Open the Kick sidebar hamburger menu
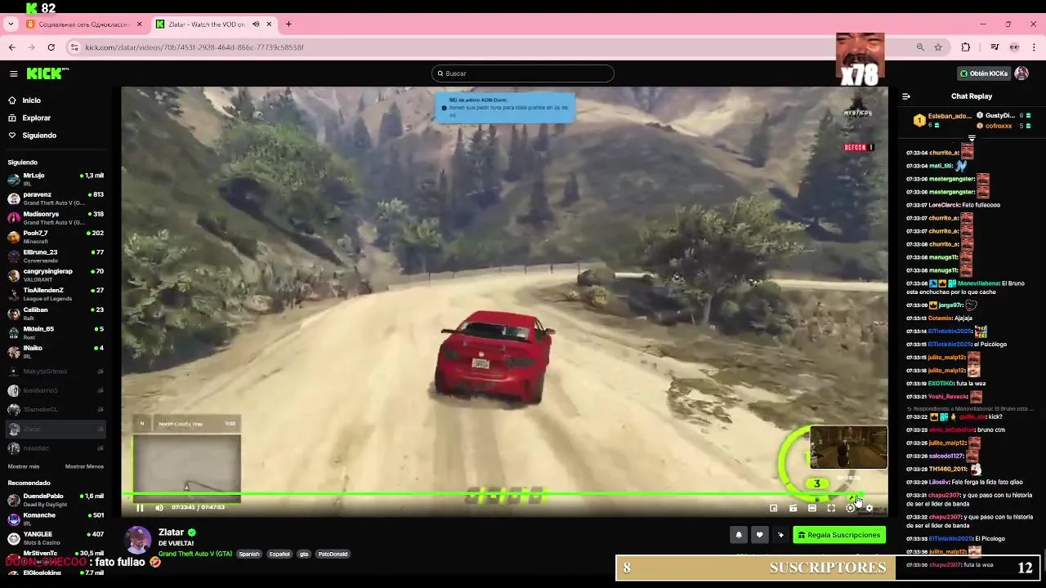The height and width of the screenshot is (588, 1046). click(14, 73)
